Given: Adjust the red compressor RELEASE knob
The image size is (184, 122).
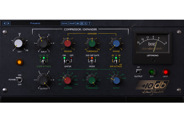Looking at the screenshot, I should [x=67, y=80].
